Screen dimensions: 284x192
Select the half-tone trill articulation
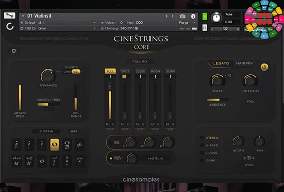pos(29,161)
